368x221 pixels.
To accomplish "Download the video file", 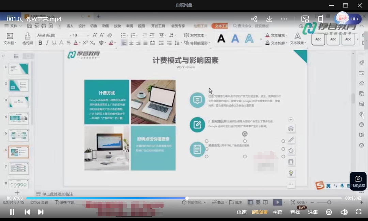I will tap(269, 19).
